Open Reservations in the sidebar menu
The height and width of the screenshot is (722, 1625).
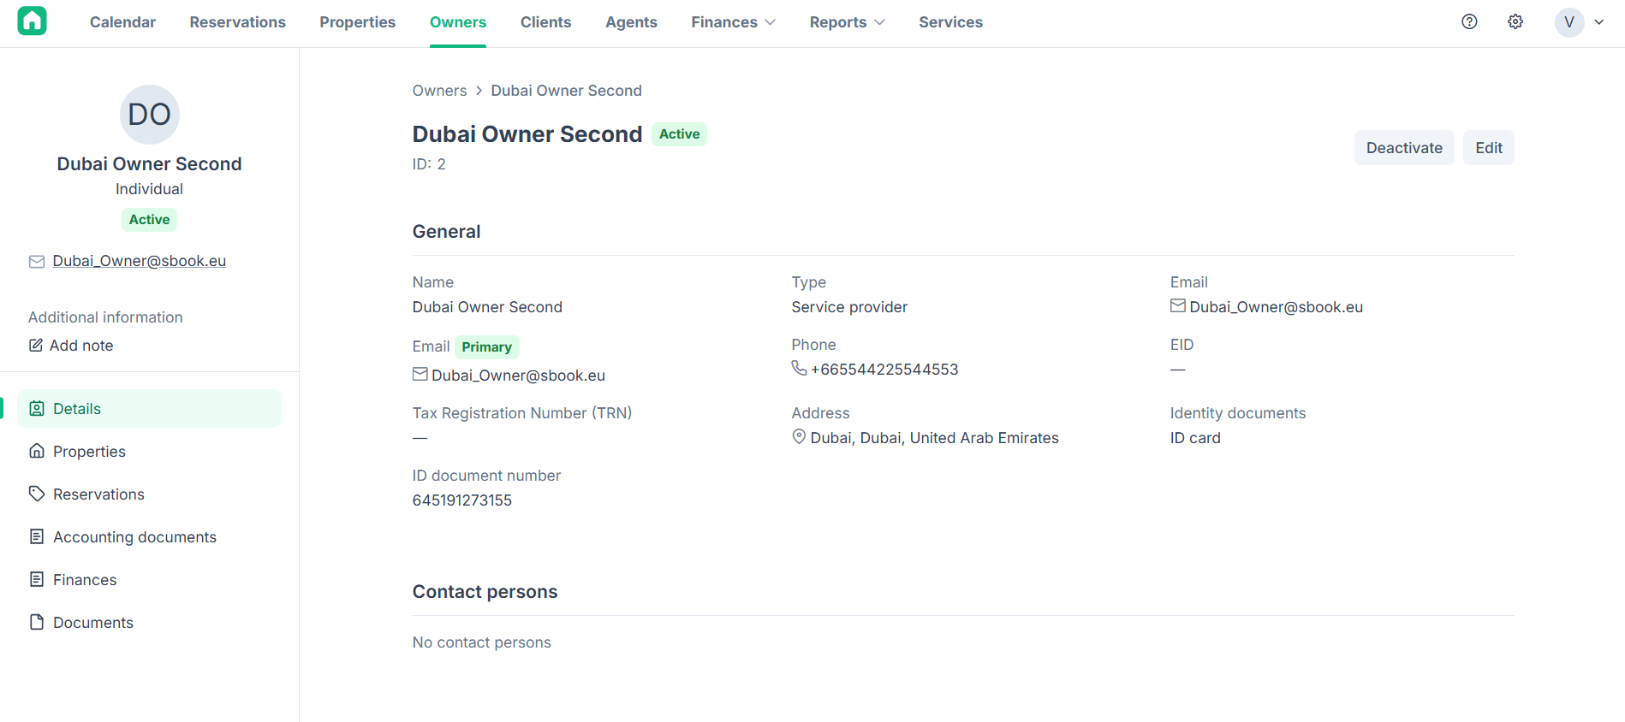click(x=149, y=494)
